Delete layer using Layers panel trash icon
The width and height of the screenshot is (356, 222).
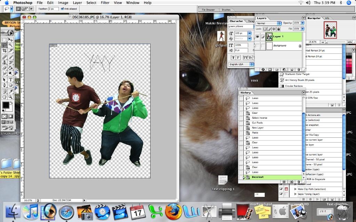(298, 69)
